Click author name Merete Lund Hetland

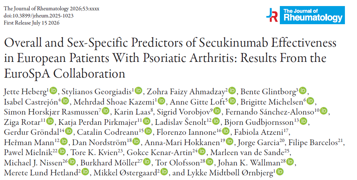41,173
